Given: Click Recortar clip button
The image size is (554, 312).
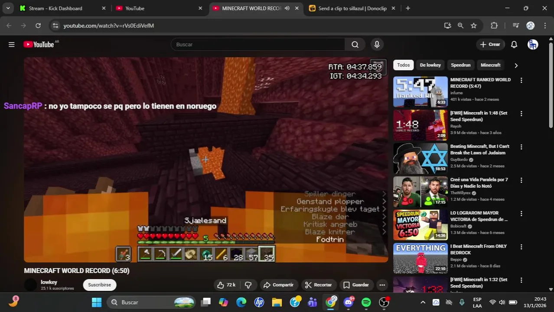Looking at the screenshot, I should pos(318,285).
